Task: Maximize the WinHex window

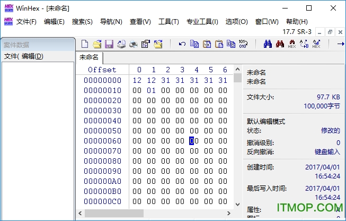Action: (309, 8)
